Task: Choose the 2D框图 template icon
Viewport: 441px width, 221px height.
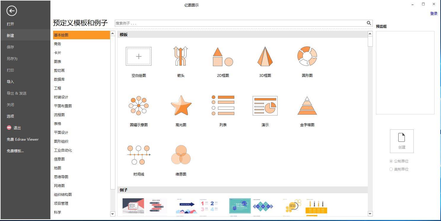Action: (x=223, y=56)
